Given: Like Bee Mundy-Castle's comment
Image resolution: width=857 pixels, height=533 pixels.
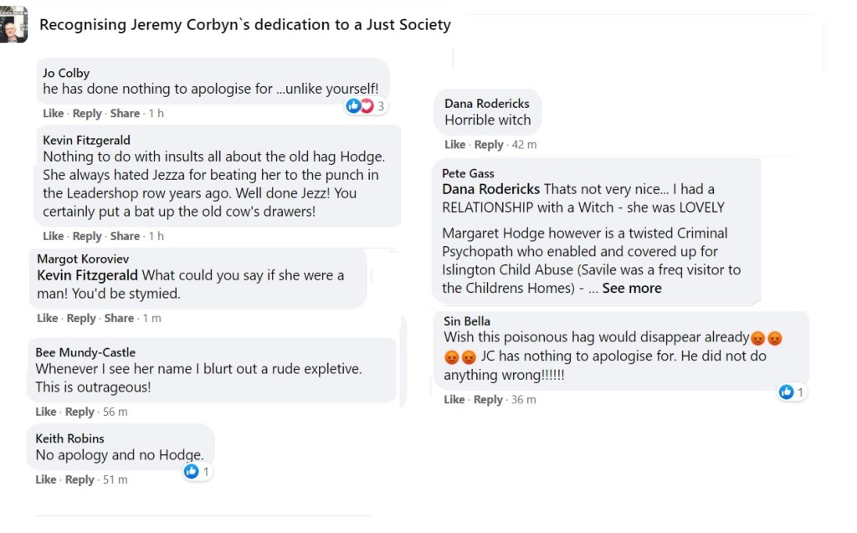Looking at the screenshot, I should [x=46, y=412].
